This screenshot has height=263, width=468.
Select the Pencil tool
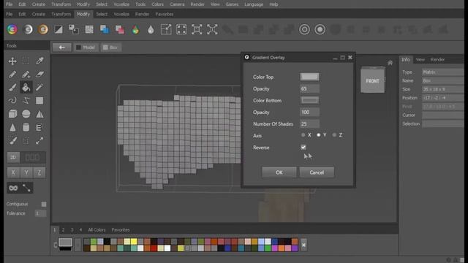click(12, 75)
